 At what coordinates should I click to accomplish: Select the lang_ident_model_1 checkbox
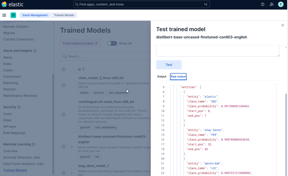(63, 173)
